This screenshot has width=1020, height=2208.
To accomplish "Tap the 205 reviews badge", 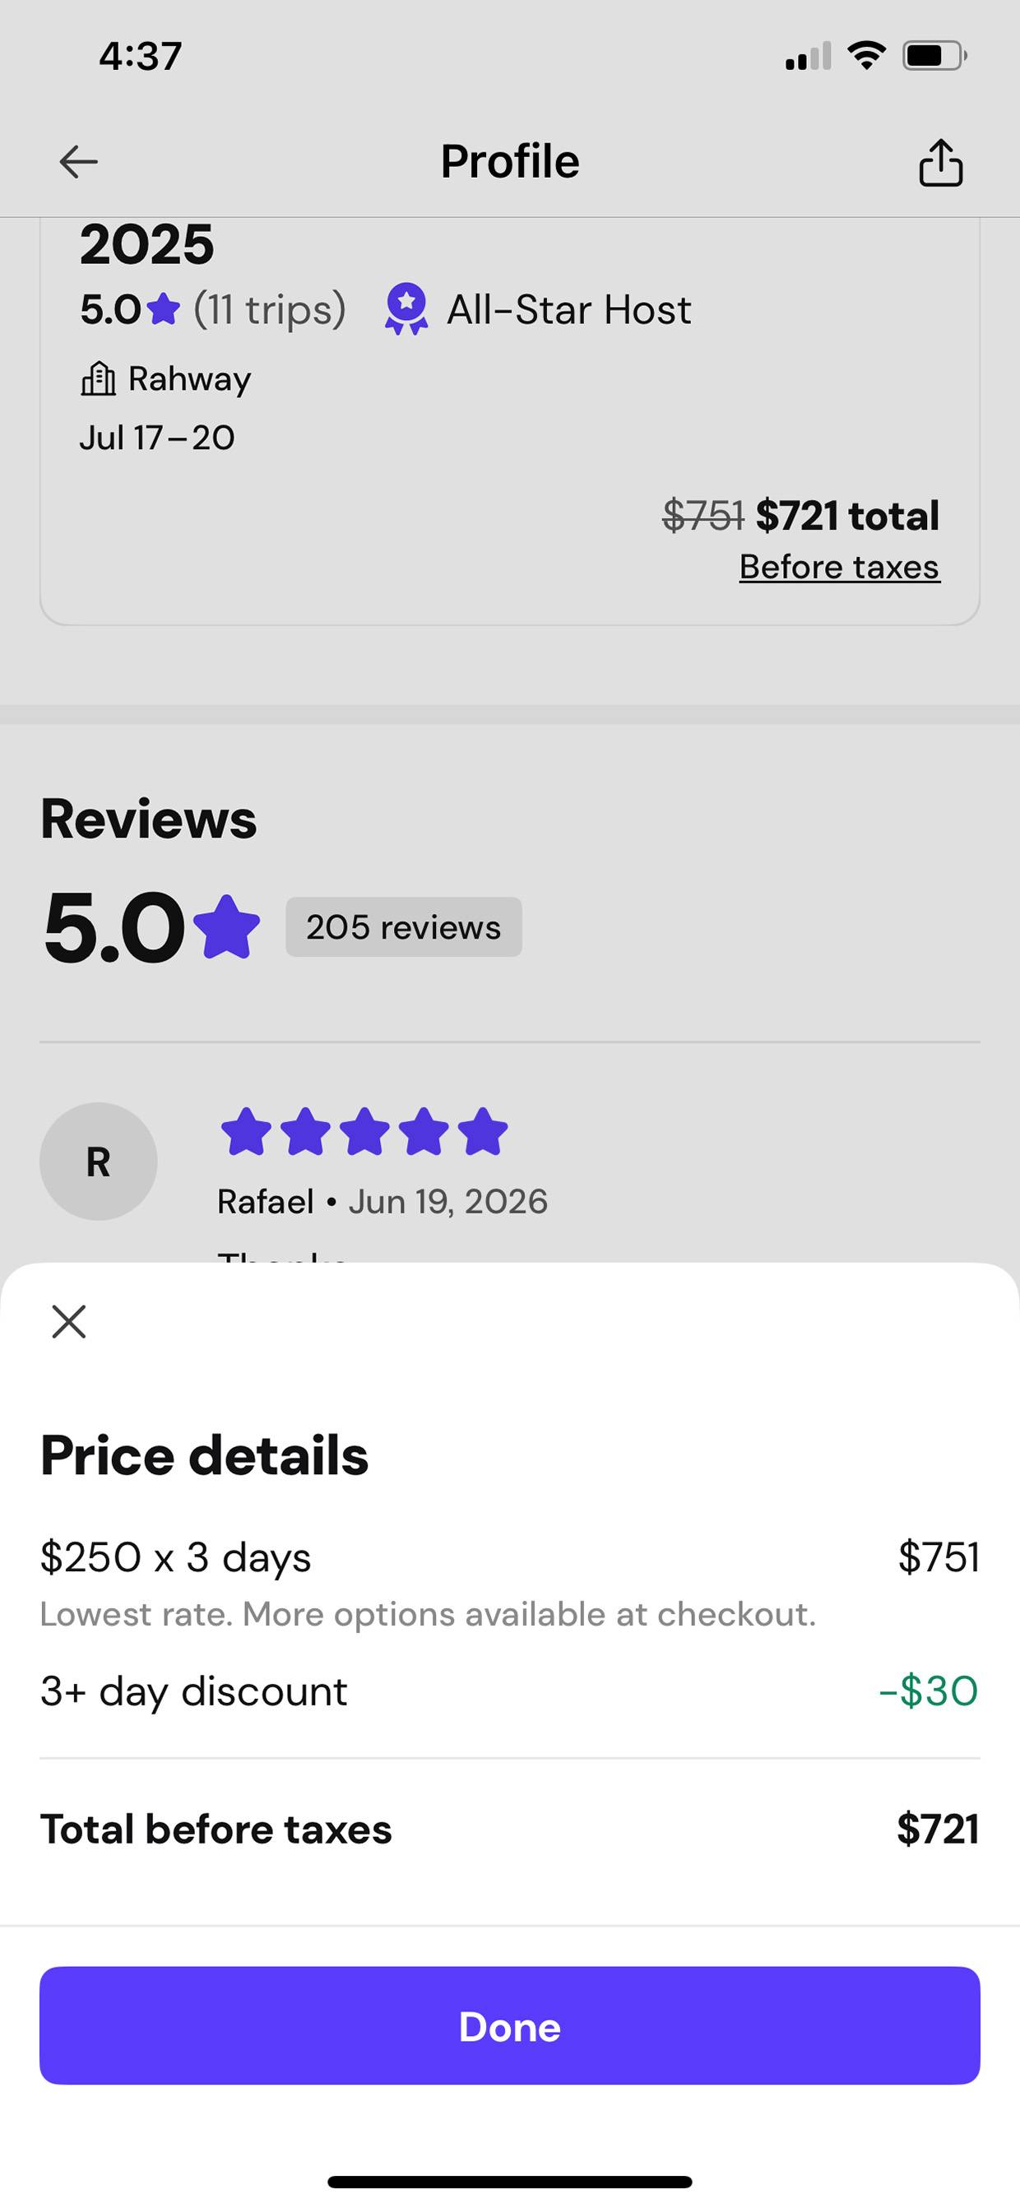I will [404, 926].
